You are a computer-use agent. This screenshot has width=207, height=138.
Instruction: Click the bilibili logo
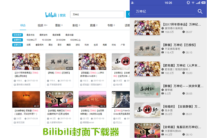[51, 15]
